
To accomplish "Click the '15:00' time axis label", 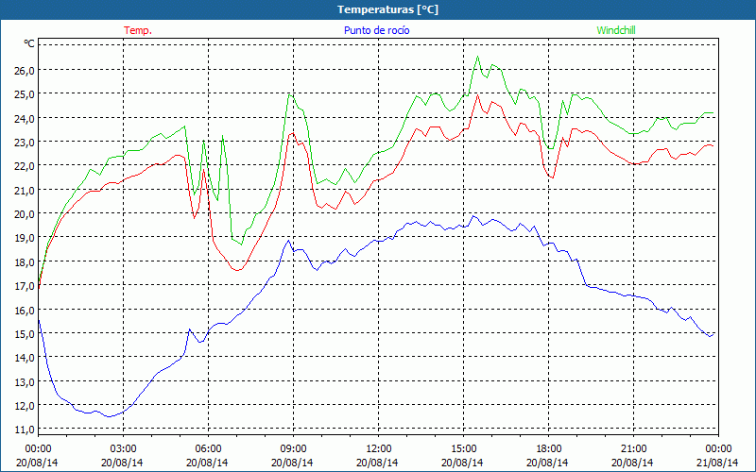I will [463, 449].
